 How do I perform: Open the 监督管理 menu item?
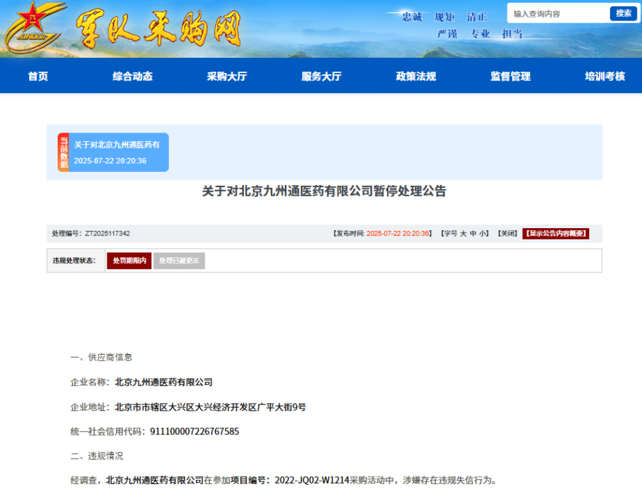click(x=511, y=76)
